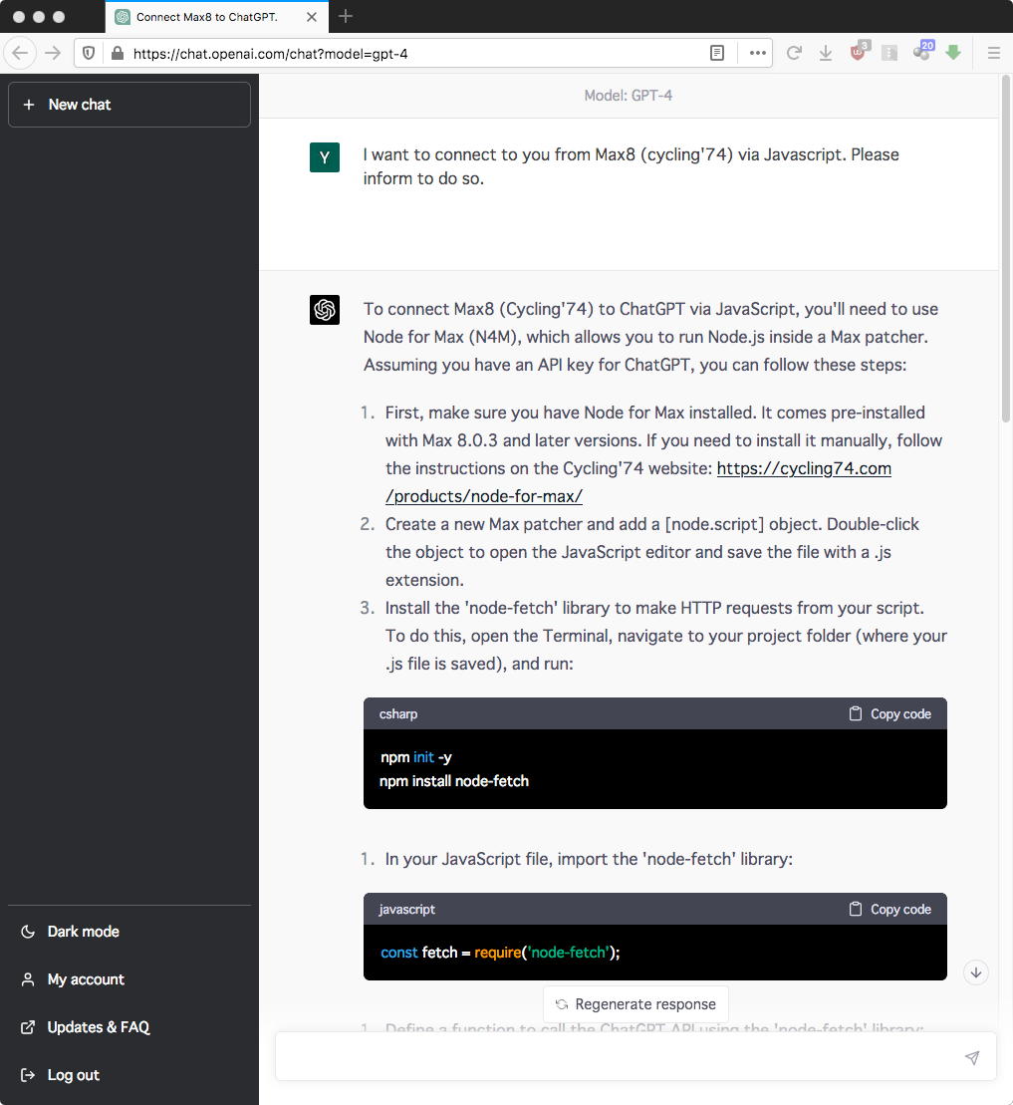This screenshot has height=1105, width=1013.
Task: Click the Regenerate response button
Action: (635, 1003)
